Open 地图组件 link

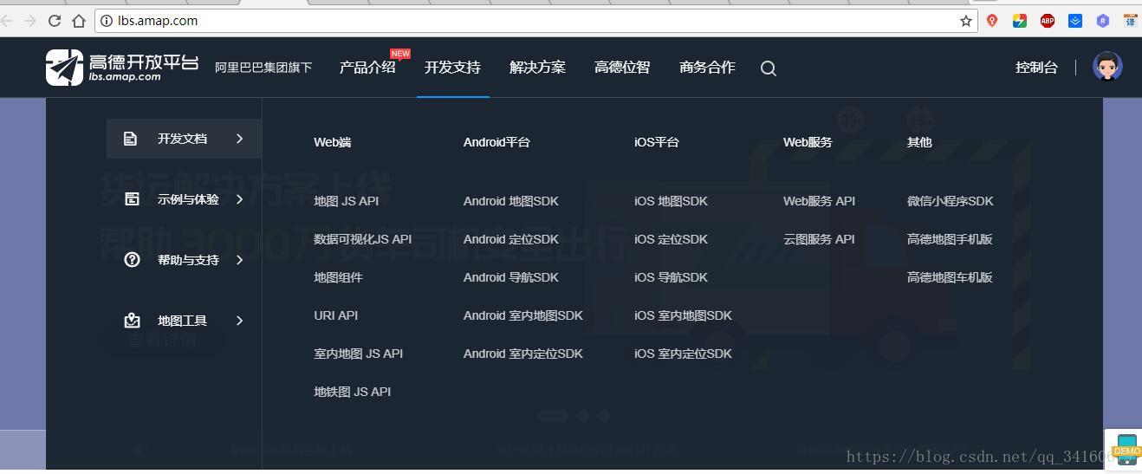[x=338, y=277]
